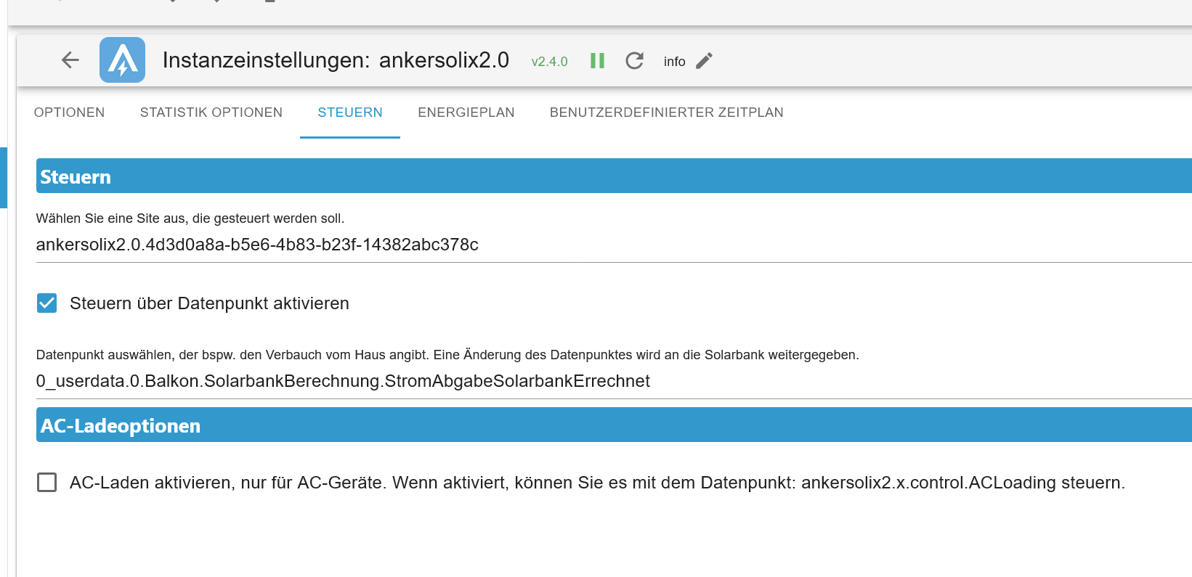The height and width of the screenshot is (577, 1192).
Task: Click the 'Wählen Sie eine Site aus' label
Action: [x=190, y=218]
